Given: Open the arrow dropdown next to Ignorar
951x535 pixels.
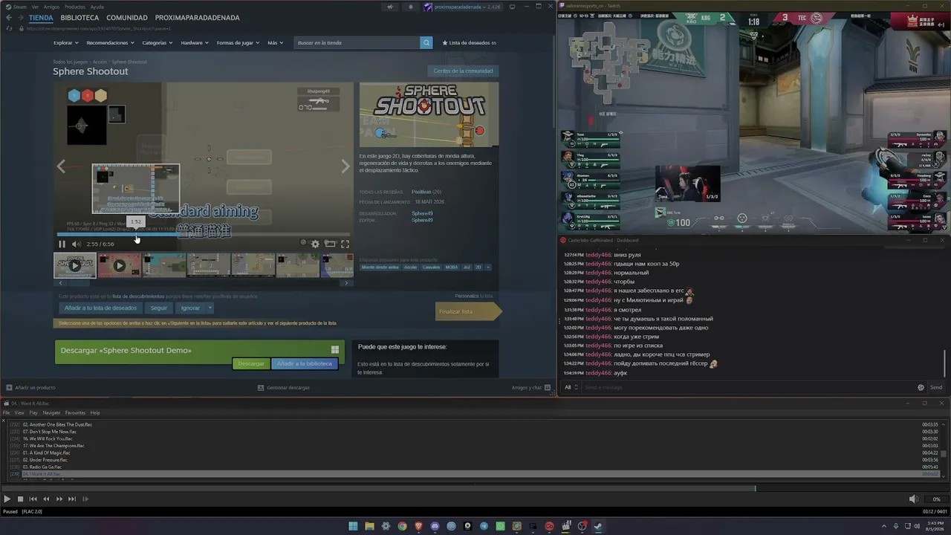Looking at the screenshot, I should [210, 308].
